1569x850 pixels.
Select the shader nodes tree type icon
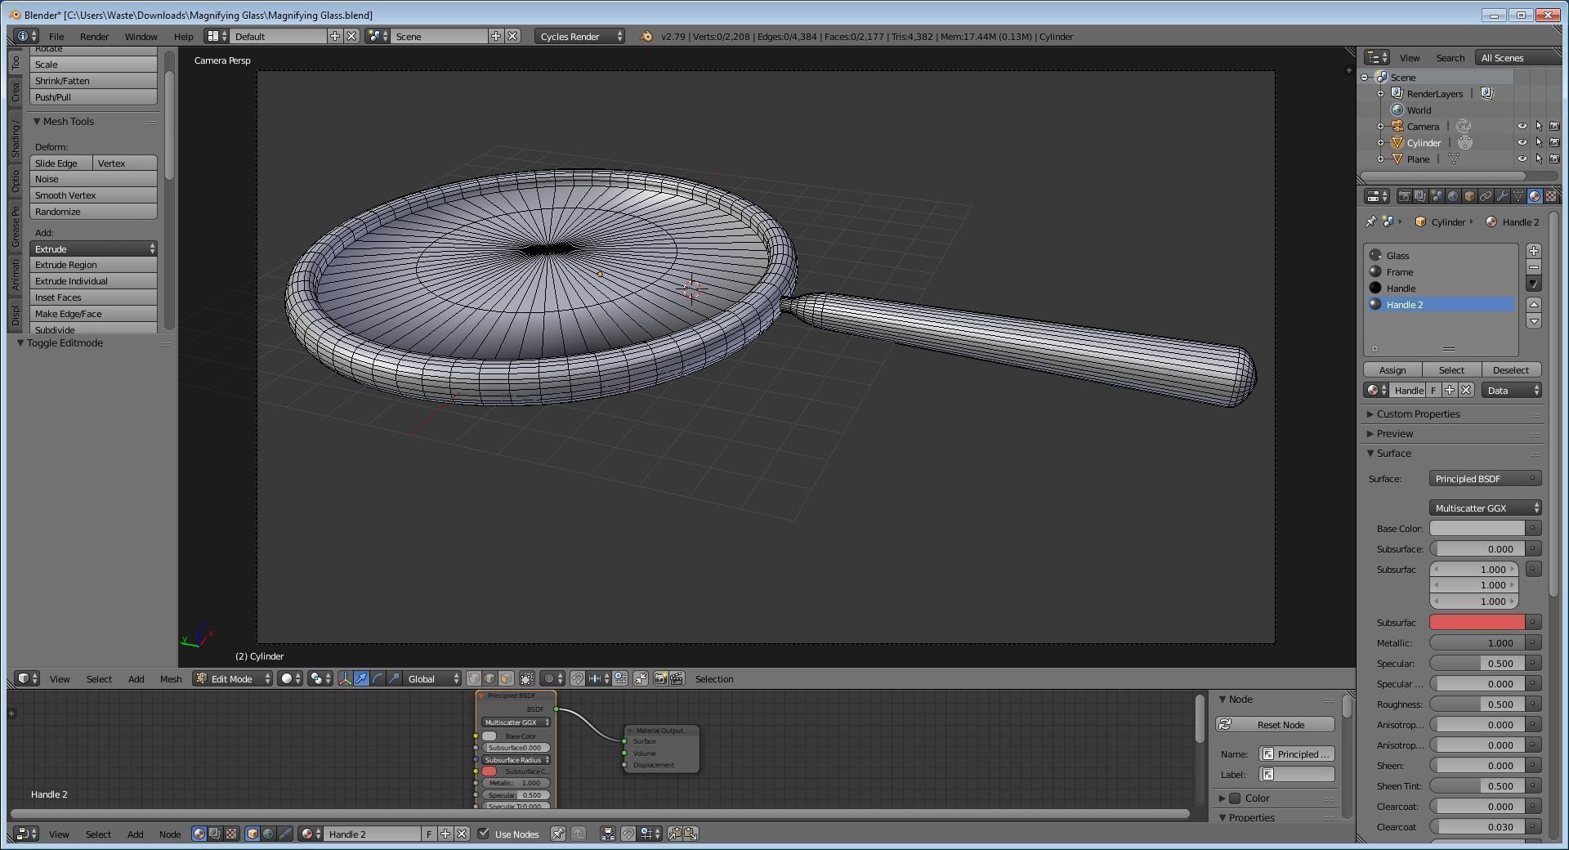[199, 834]
